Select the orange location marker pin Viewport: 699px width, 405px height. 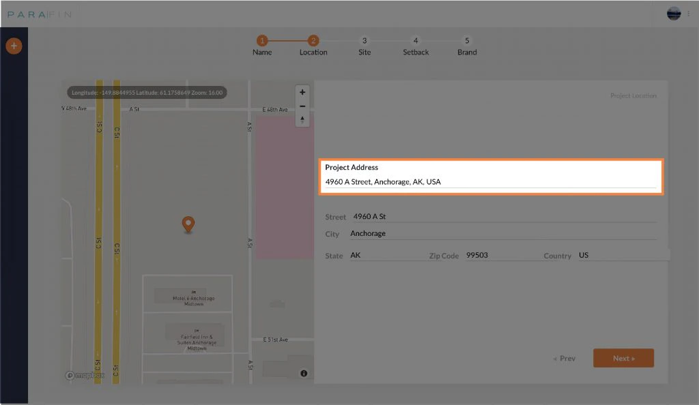[188, 224]
